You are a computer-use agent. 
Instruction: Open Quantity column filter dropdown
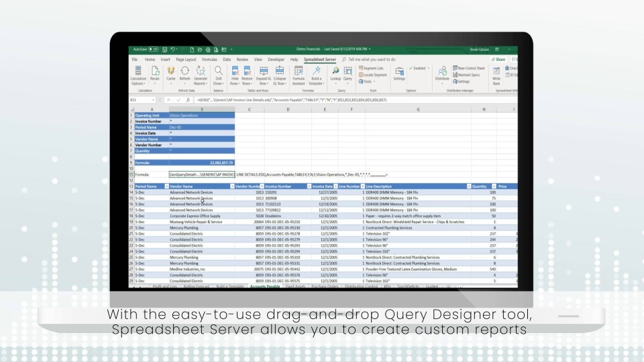click(x=494, y=186)
